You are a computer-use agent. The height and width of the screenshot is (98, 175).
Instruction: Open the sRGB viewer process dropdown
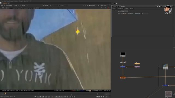coord(25,5)
